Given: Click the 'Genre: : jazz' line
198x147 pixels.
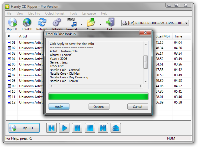Looking at the screenshot, I should [59, 62].
